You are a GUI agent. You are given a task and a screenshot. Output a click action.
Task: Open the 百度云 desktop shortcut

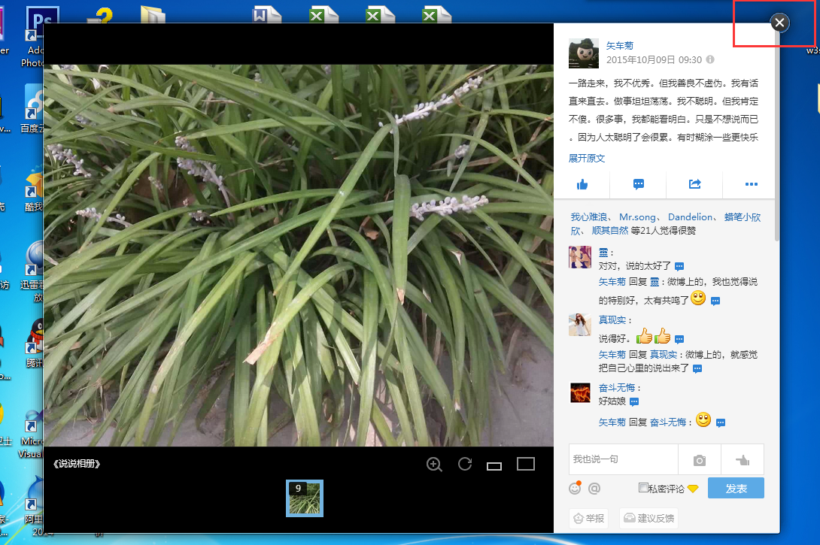(33, 109)
